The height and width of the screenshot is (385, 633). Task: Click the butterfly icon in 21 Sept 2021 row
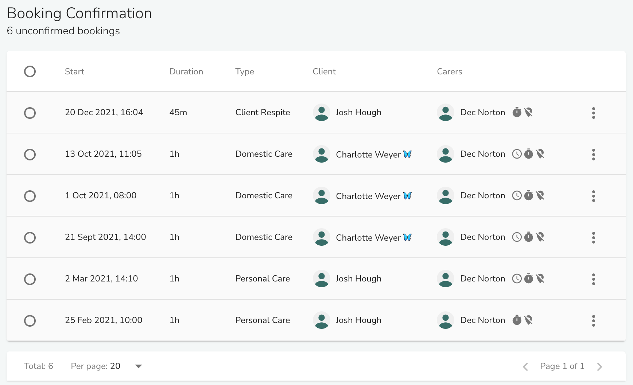pos(407,237)
